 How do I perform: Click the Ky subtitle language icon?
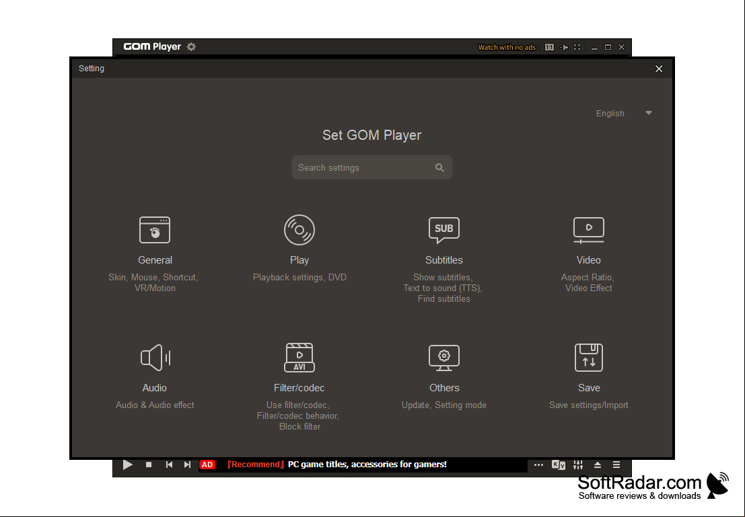[x=559, y=465]
